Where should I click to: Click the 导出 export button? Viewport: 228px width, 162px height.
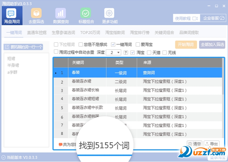point(211,144)
